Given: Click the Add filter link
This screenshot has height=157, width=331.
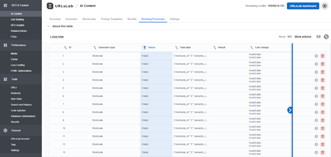Looking at the screenshot, I should click(x=57, y=37).
